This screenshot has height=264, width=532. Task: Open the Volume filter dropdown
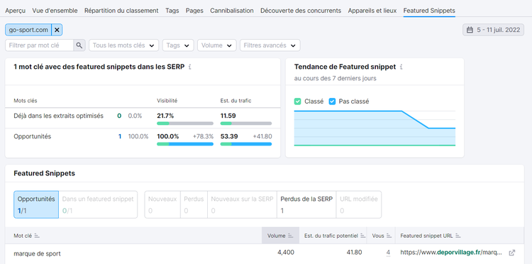pos(217,45)
